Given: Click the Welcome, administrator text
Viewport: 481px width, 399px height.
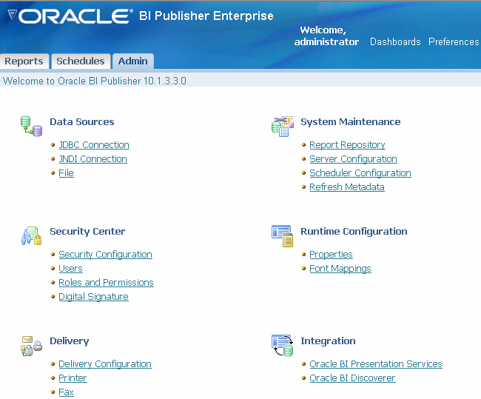Looking at the screenshot, I should (326, 36).
